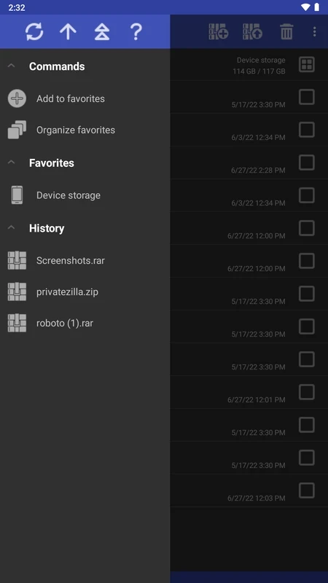Open help with the question mark icon
Screen dimensions: 328x583
tap(136, 31)
